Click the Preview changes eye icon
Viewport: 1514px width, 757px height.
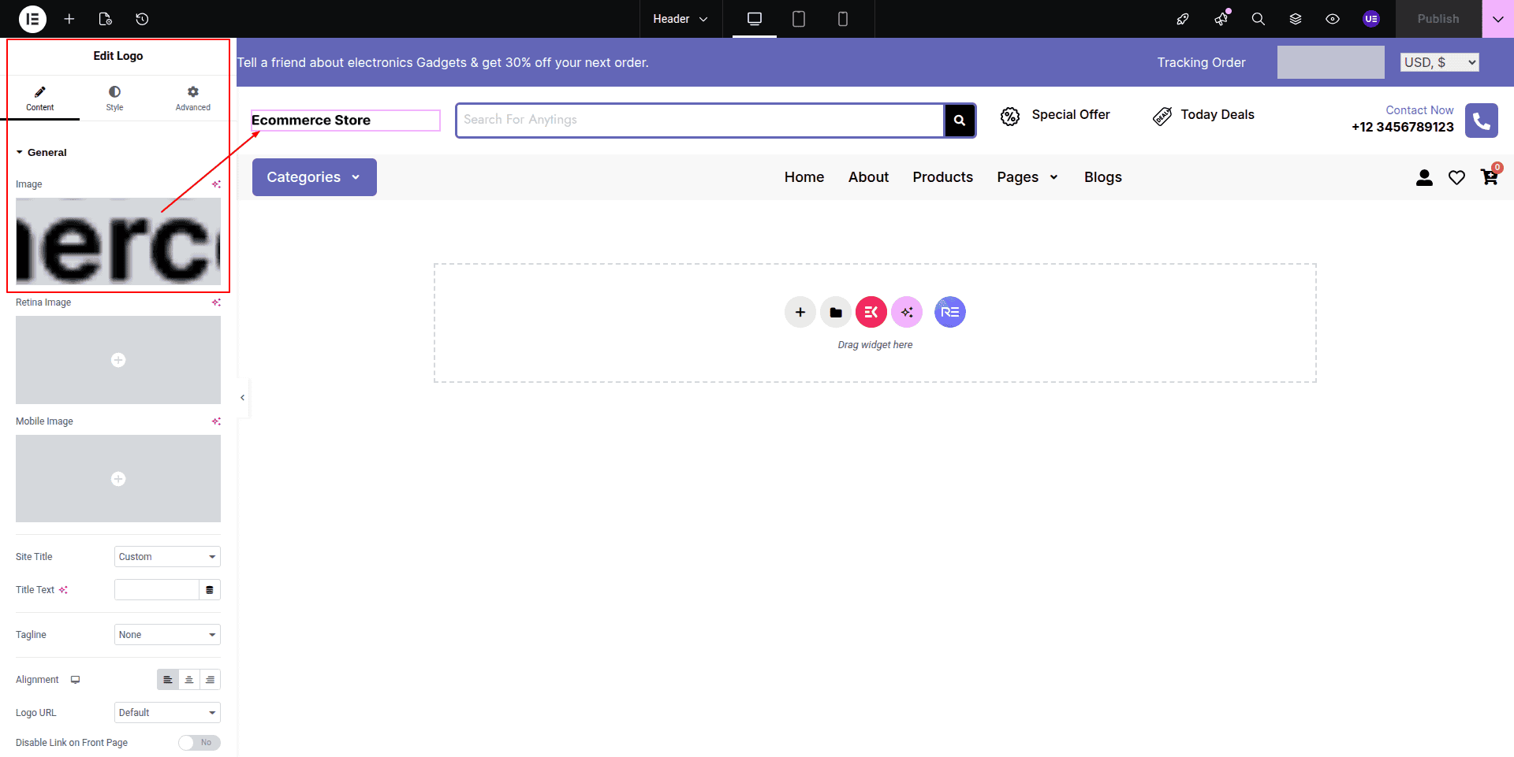click(x=1332, y=19)
